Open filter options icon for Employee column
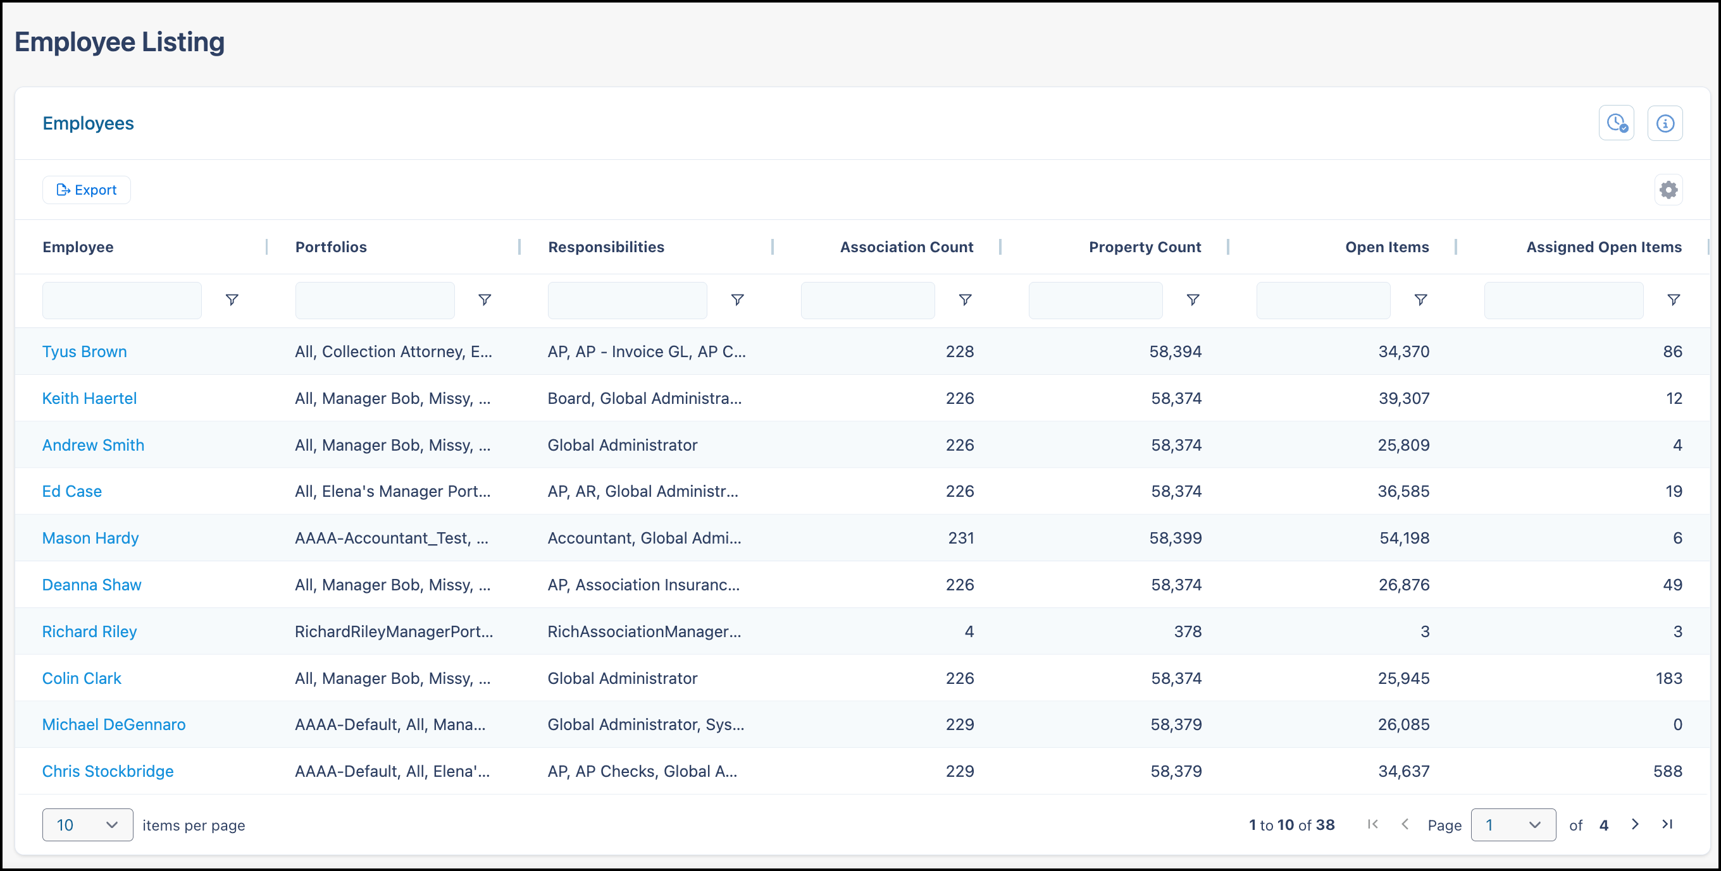Viewport: 1721px width, 871px height. [232, 300]
